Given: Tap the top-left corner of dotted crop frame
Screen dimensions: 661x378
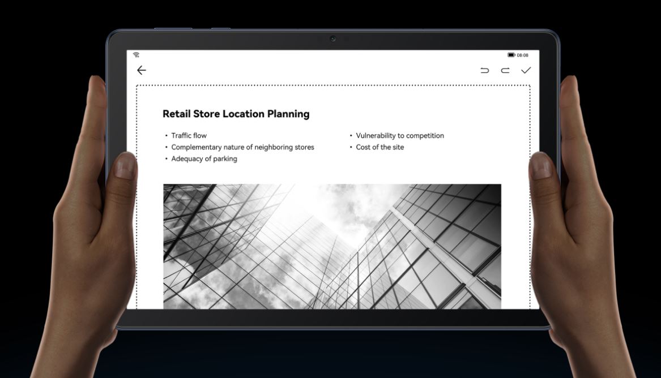Looking at the screenshot, I should click(x=137, y=86).
